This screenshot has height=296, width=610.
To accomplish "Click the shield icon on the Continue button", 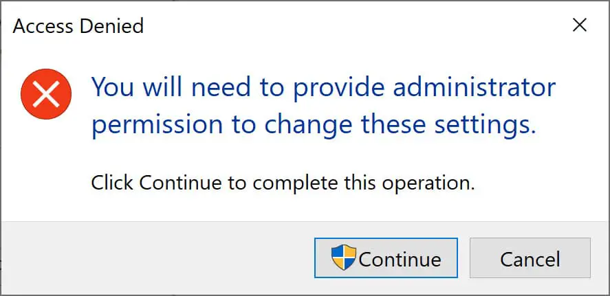I will click(343, 258).
